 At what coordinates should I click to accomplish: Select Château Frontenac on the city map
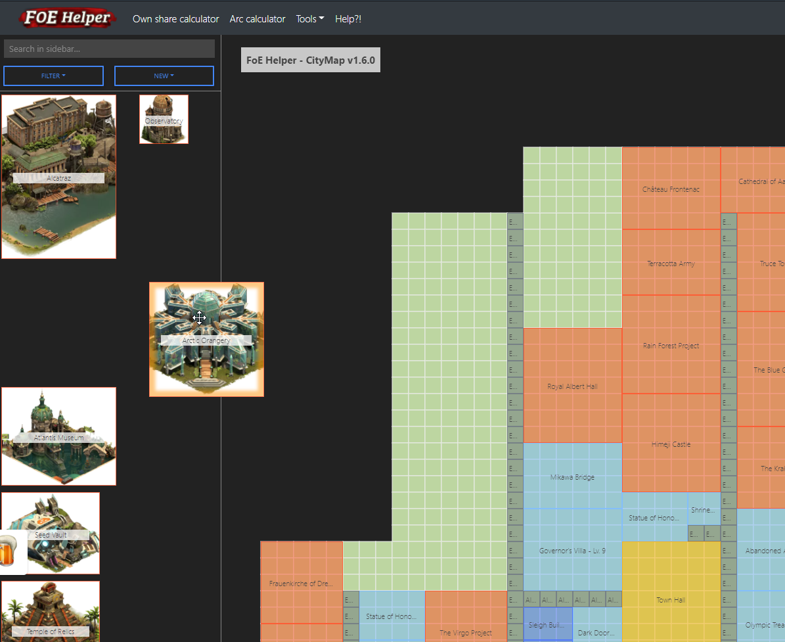point(671,189)
